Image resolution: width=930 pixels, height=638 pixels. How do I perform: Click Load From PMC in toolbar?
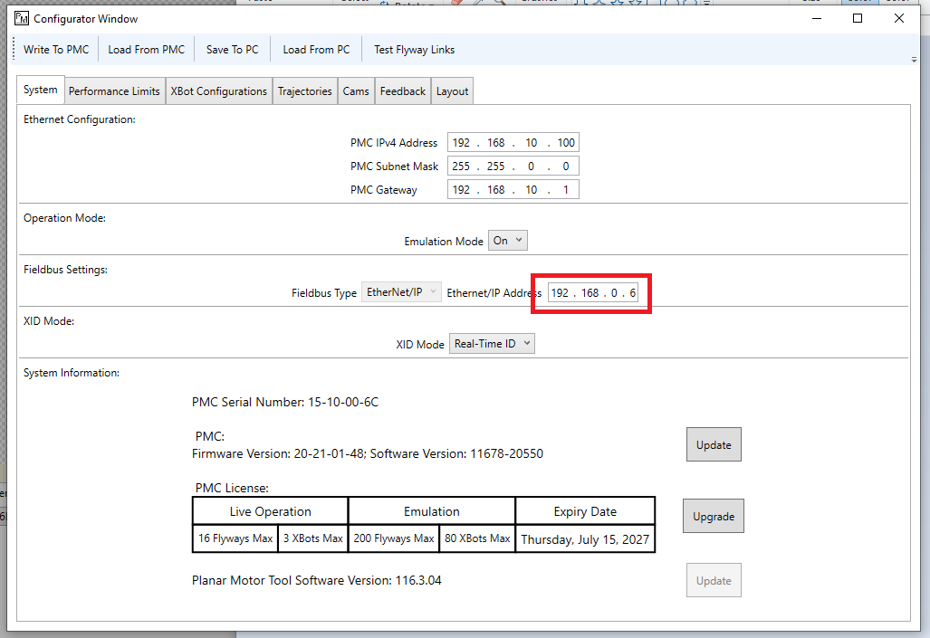(x=146, y=50)
